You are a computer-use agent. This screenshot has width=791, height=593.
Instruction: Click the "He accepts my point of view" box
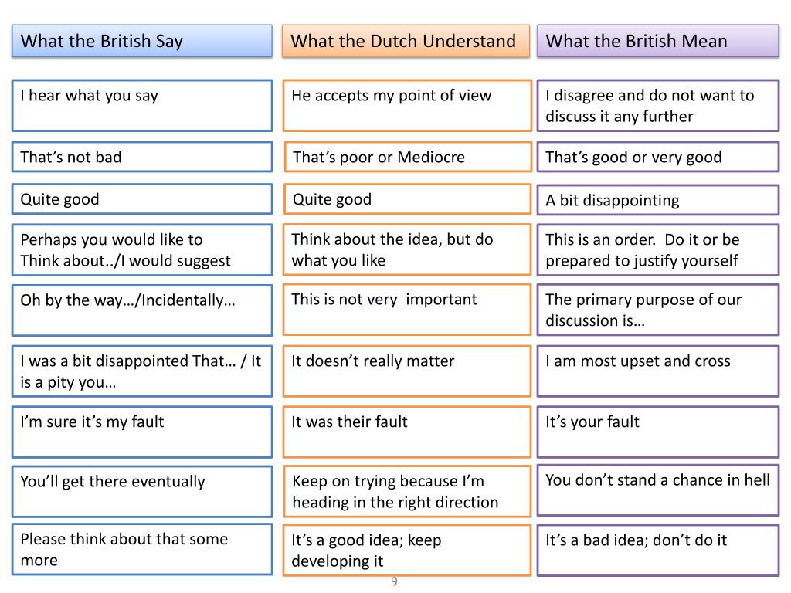coord(407,105)
